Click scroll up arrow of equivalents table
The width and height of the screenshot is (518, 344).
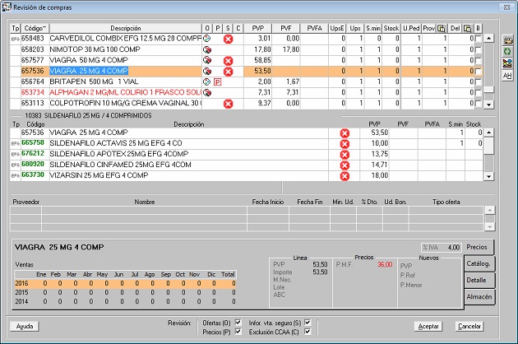489,132
